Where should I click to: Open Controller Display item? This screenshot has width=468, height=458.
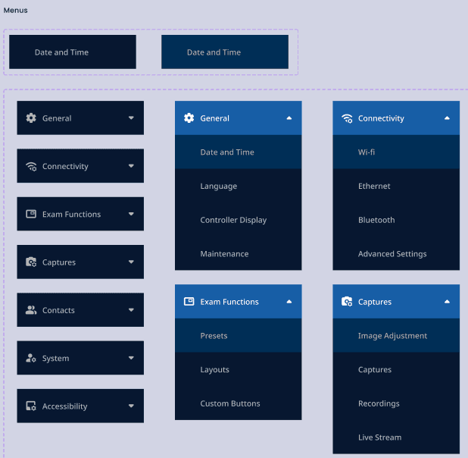coord(239,220)
